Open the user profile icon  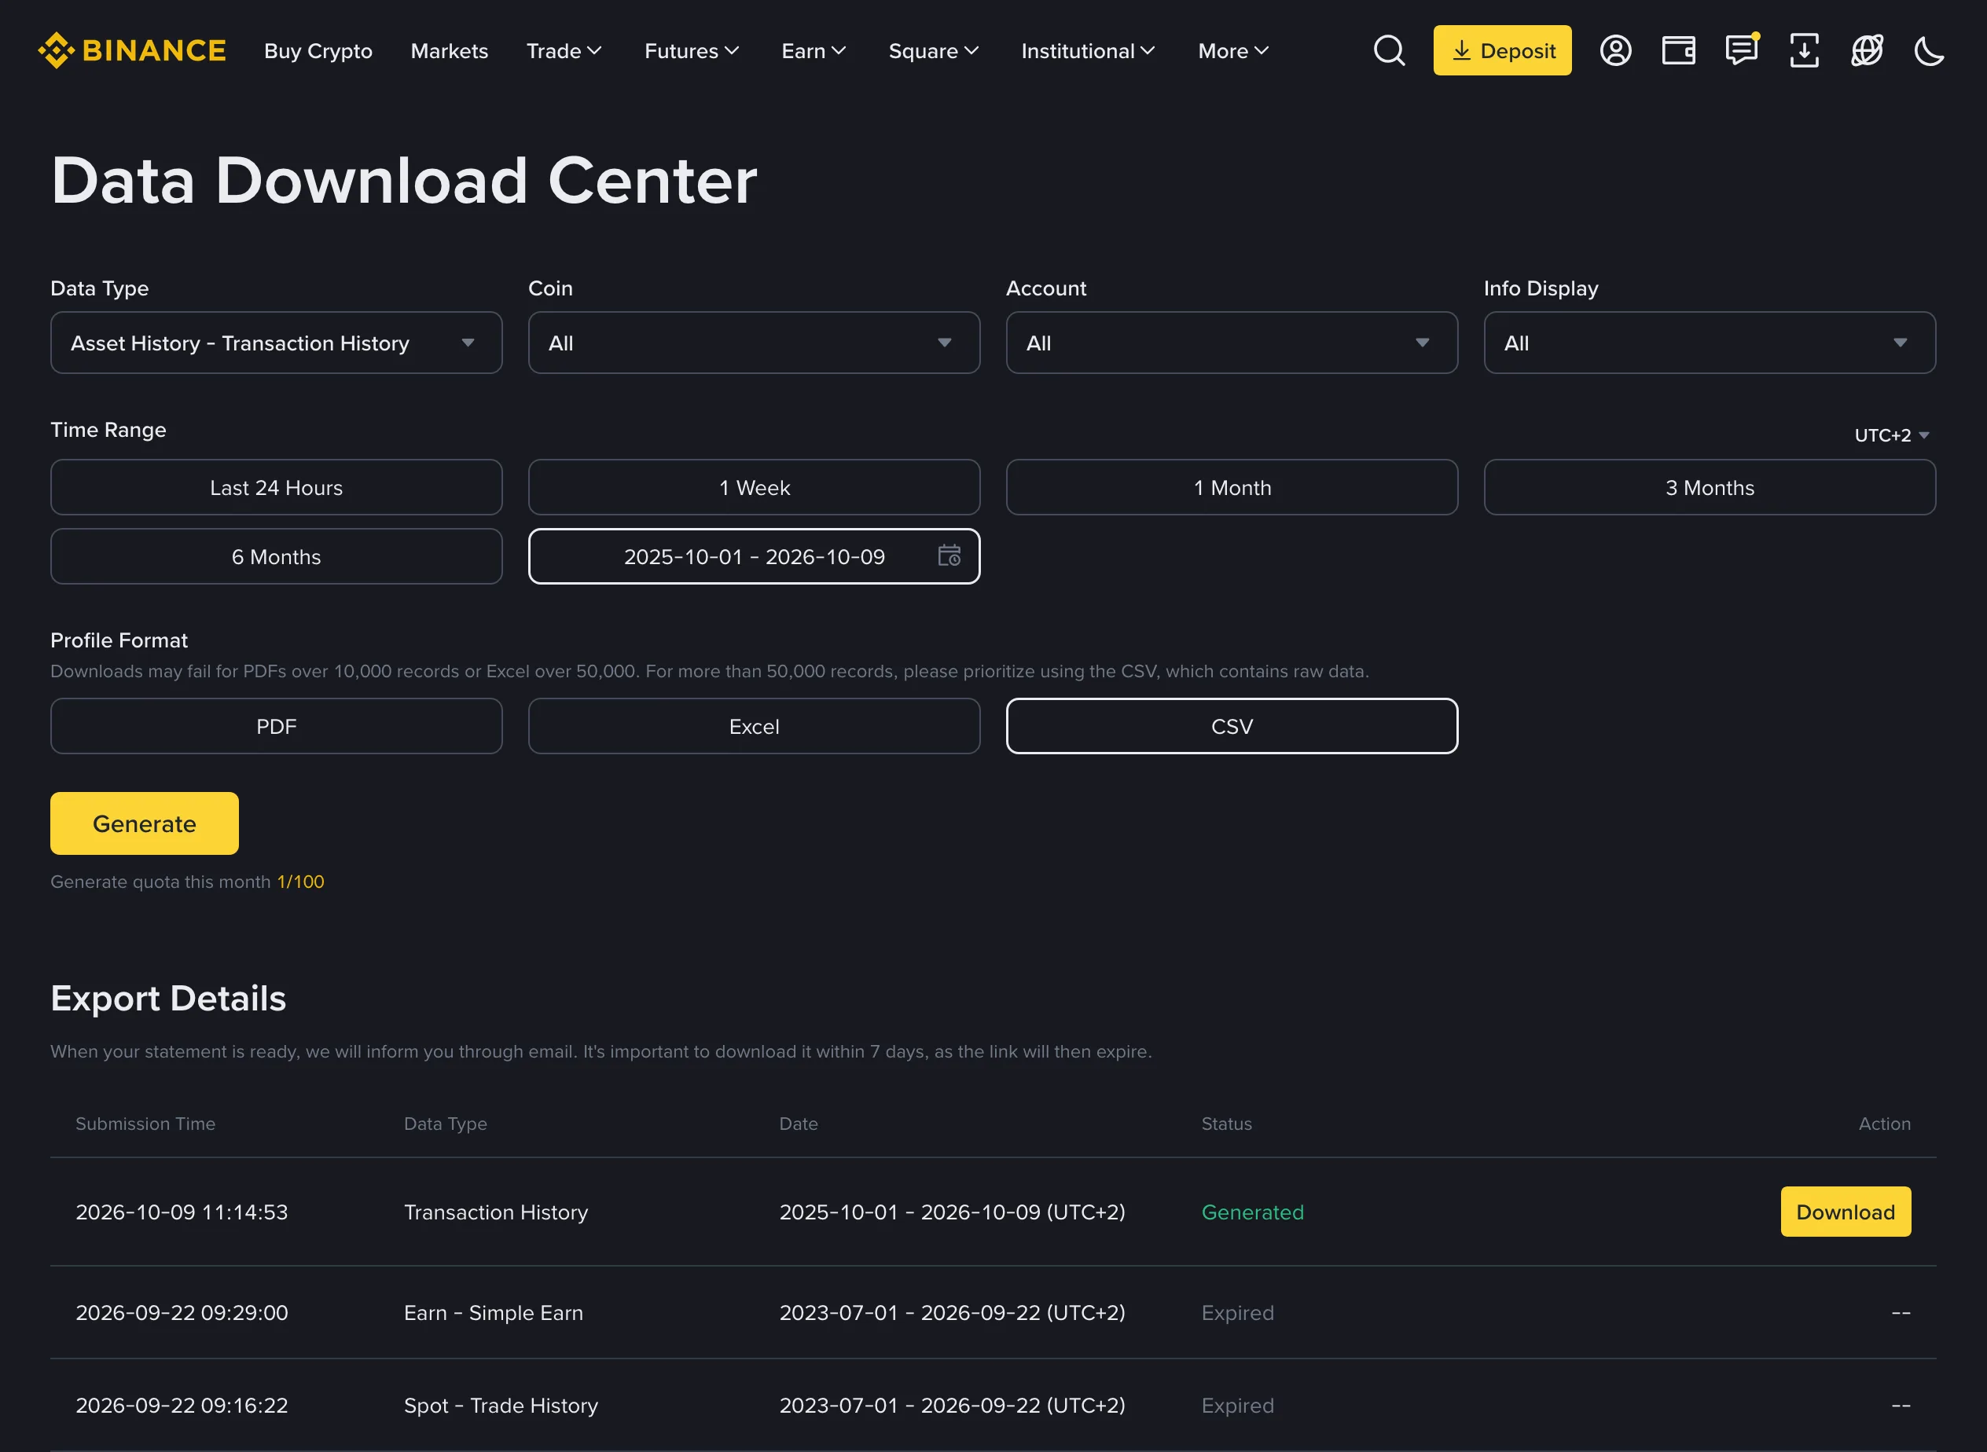point(1615,50)
